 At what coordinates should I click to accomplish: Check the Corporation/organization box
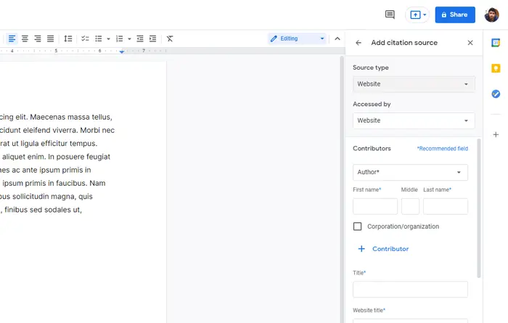coord(357,226)
